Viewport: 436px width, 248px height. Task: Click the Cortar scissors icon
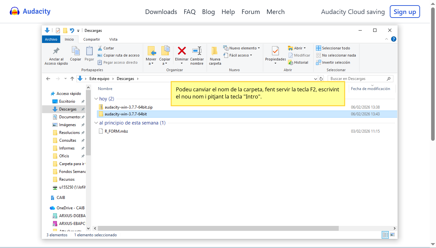100,48
